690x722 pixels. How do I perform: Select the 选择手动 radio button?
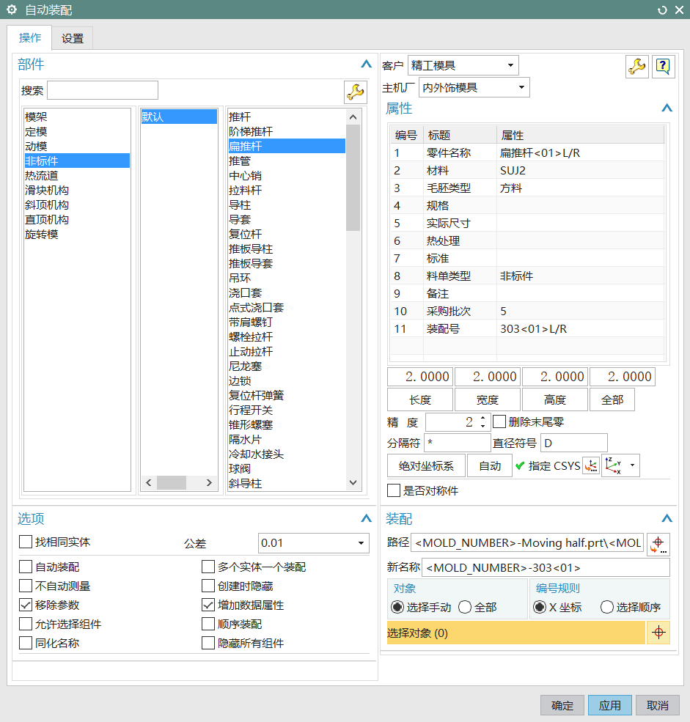(397, 608)
